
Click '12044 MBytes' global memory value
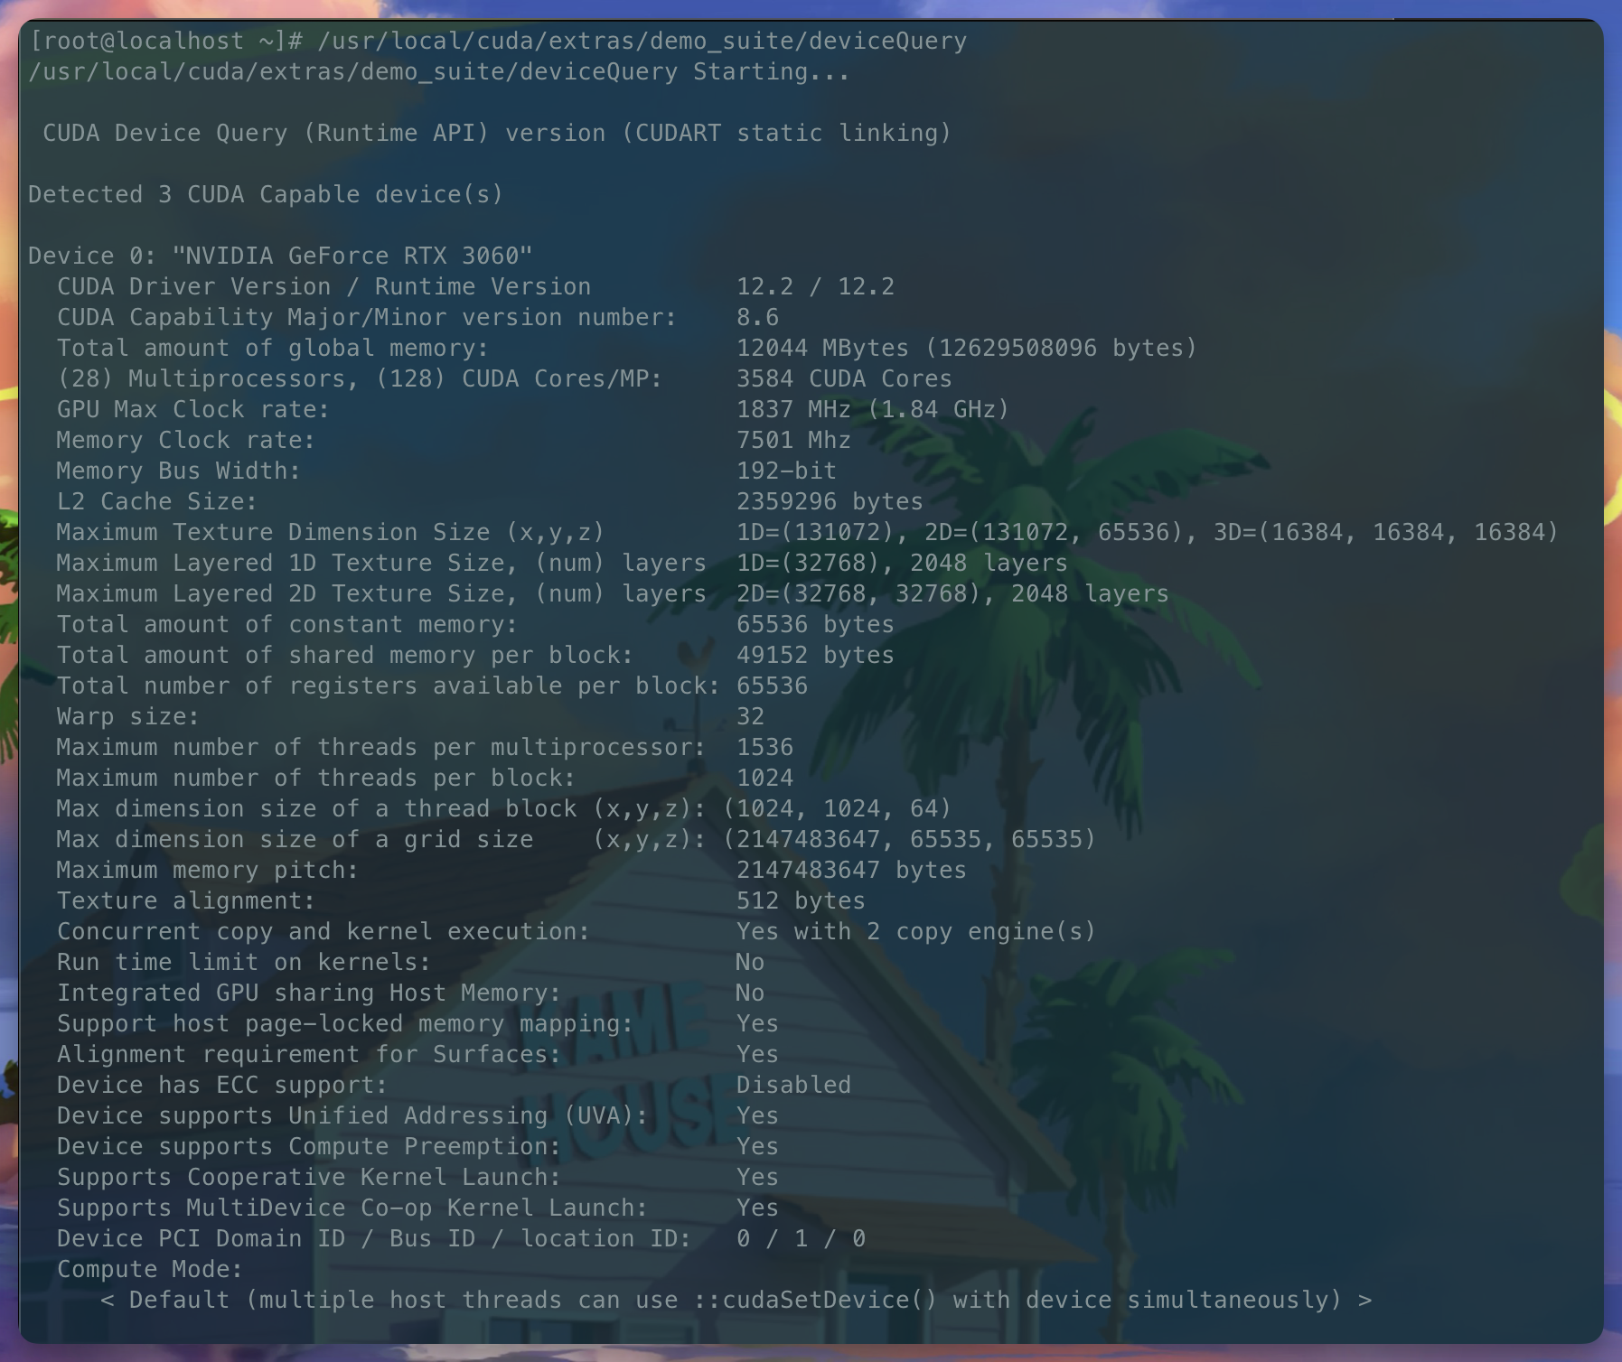(x=822, y=349)
